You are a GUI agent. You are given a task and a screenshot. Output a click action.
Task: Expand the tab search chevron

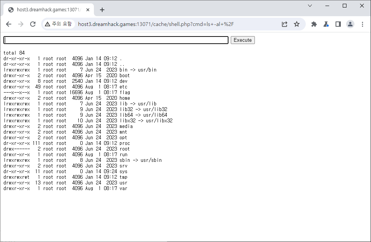coord(310,6)
